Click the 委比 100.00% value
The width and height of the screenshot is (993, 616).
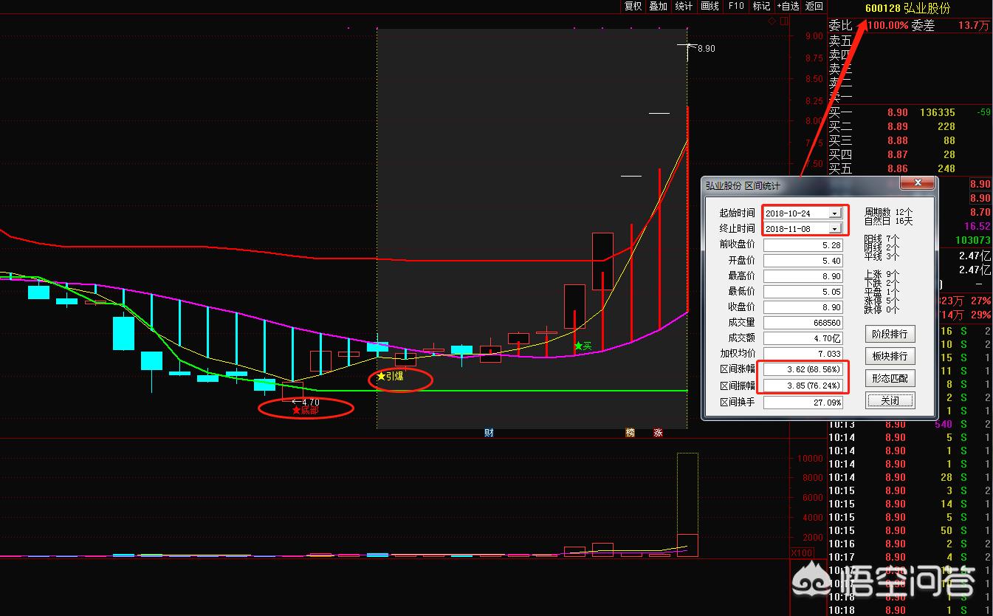coord(887,26)
